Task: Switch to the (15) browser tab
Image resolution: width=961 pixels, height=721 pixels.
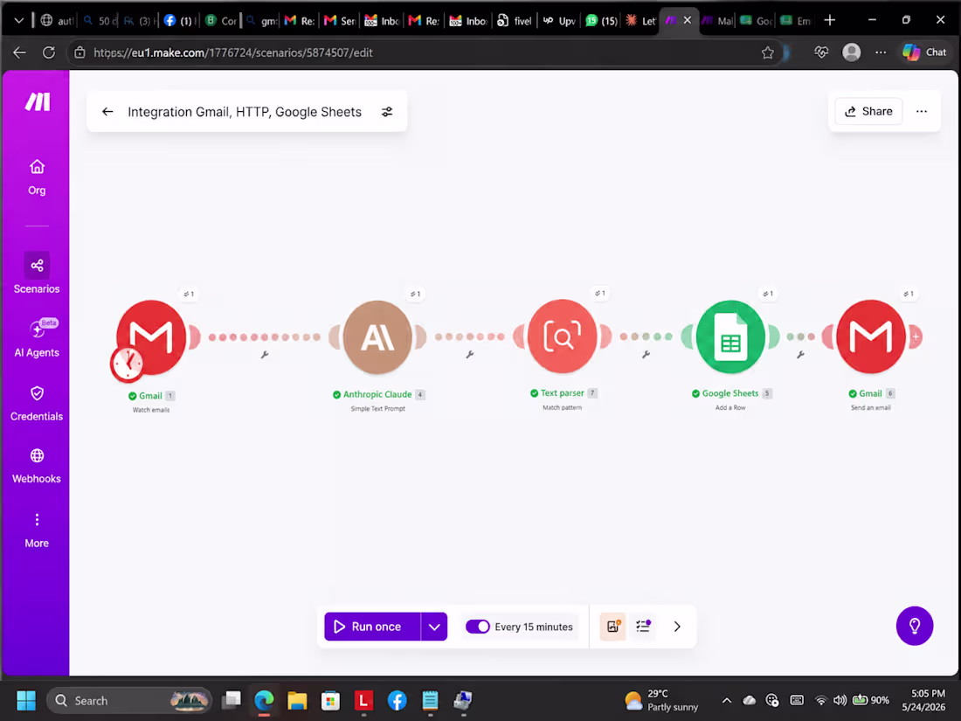Action: [601, 20]
